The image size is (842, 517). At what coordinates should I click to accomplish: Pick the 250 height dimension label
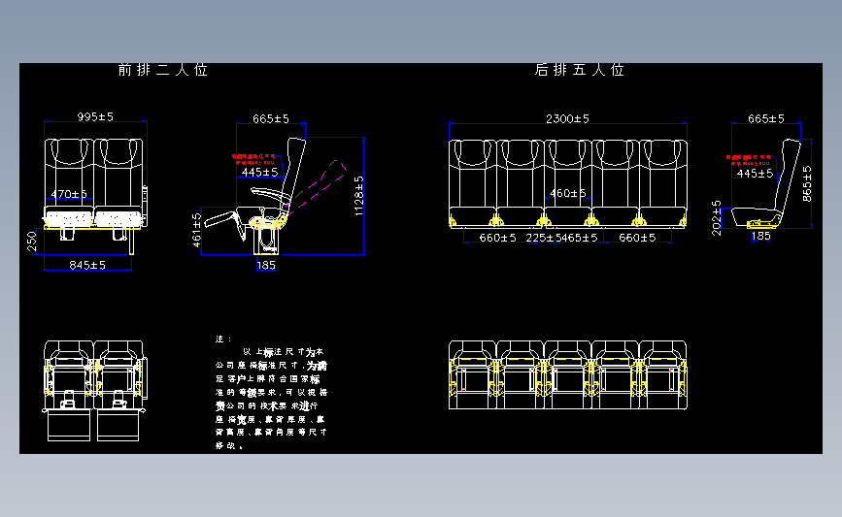coord(32,242)
